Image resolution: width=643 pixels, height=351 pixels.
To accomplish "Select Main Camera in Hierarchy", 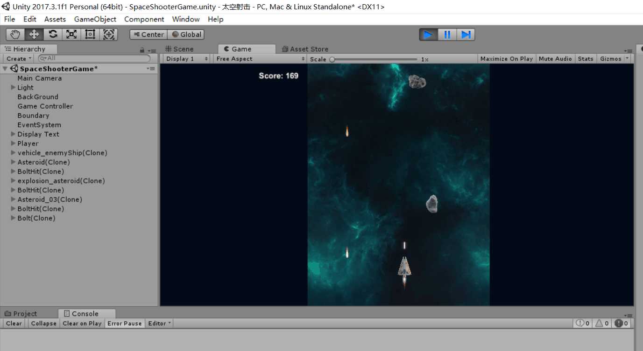I will click(x=40, y=78).
